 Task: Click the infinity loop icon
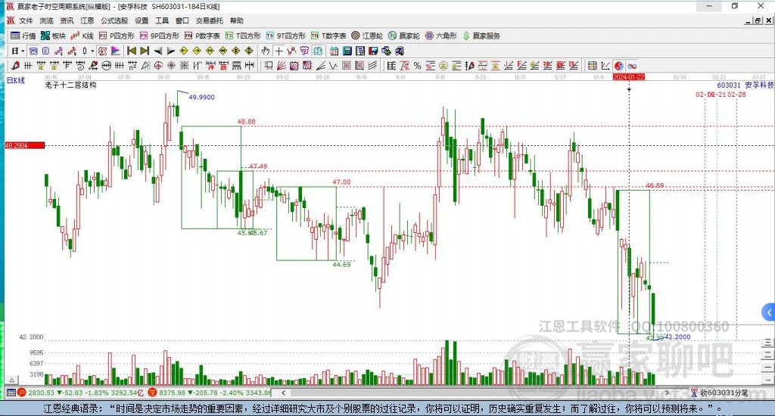(632, 65)
